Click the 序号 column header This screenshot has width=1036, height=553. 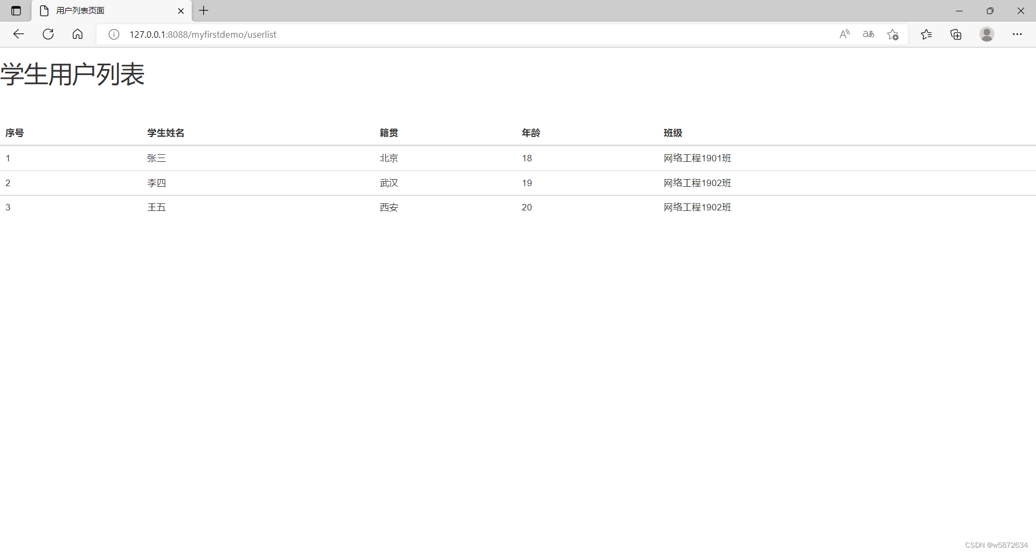pyautogui.click(x=15, y=133)
